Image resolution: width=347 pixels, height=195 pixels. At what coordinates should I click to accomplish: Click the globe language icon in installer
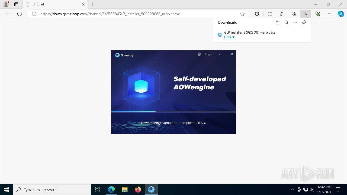[x=199, y=54]
